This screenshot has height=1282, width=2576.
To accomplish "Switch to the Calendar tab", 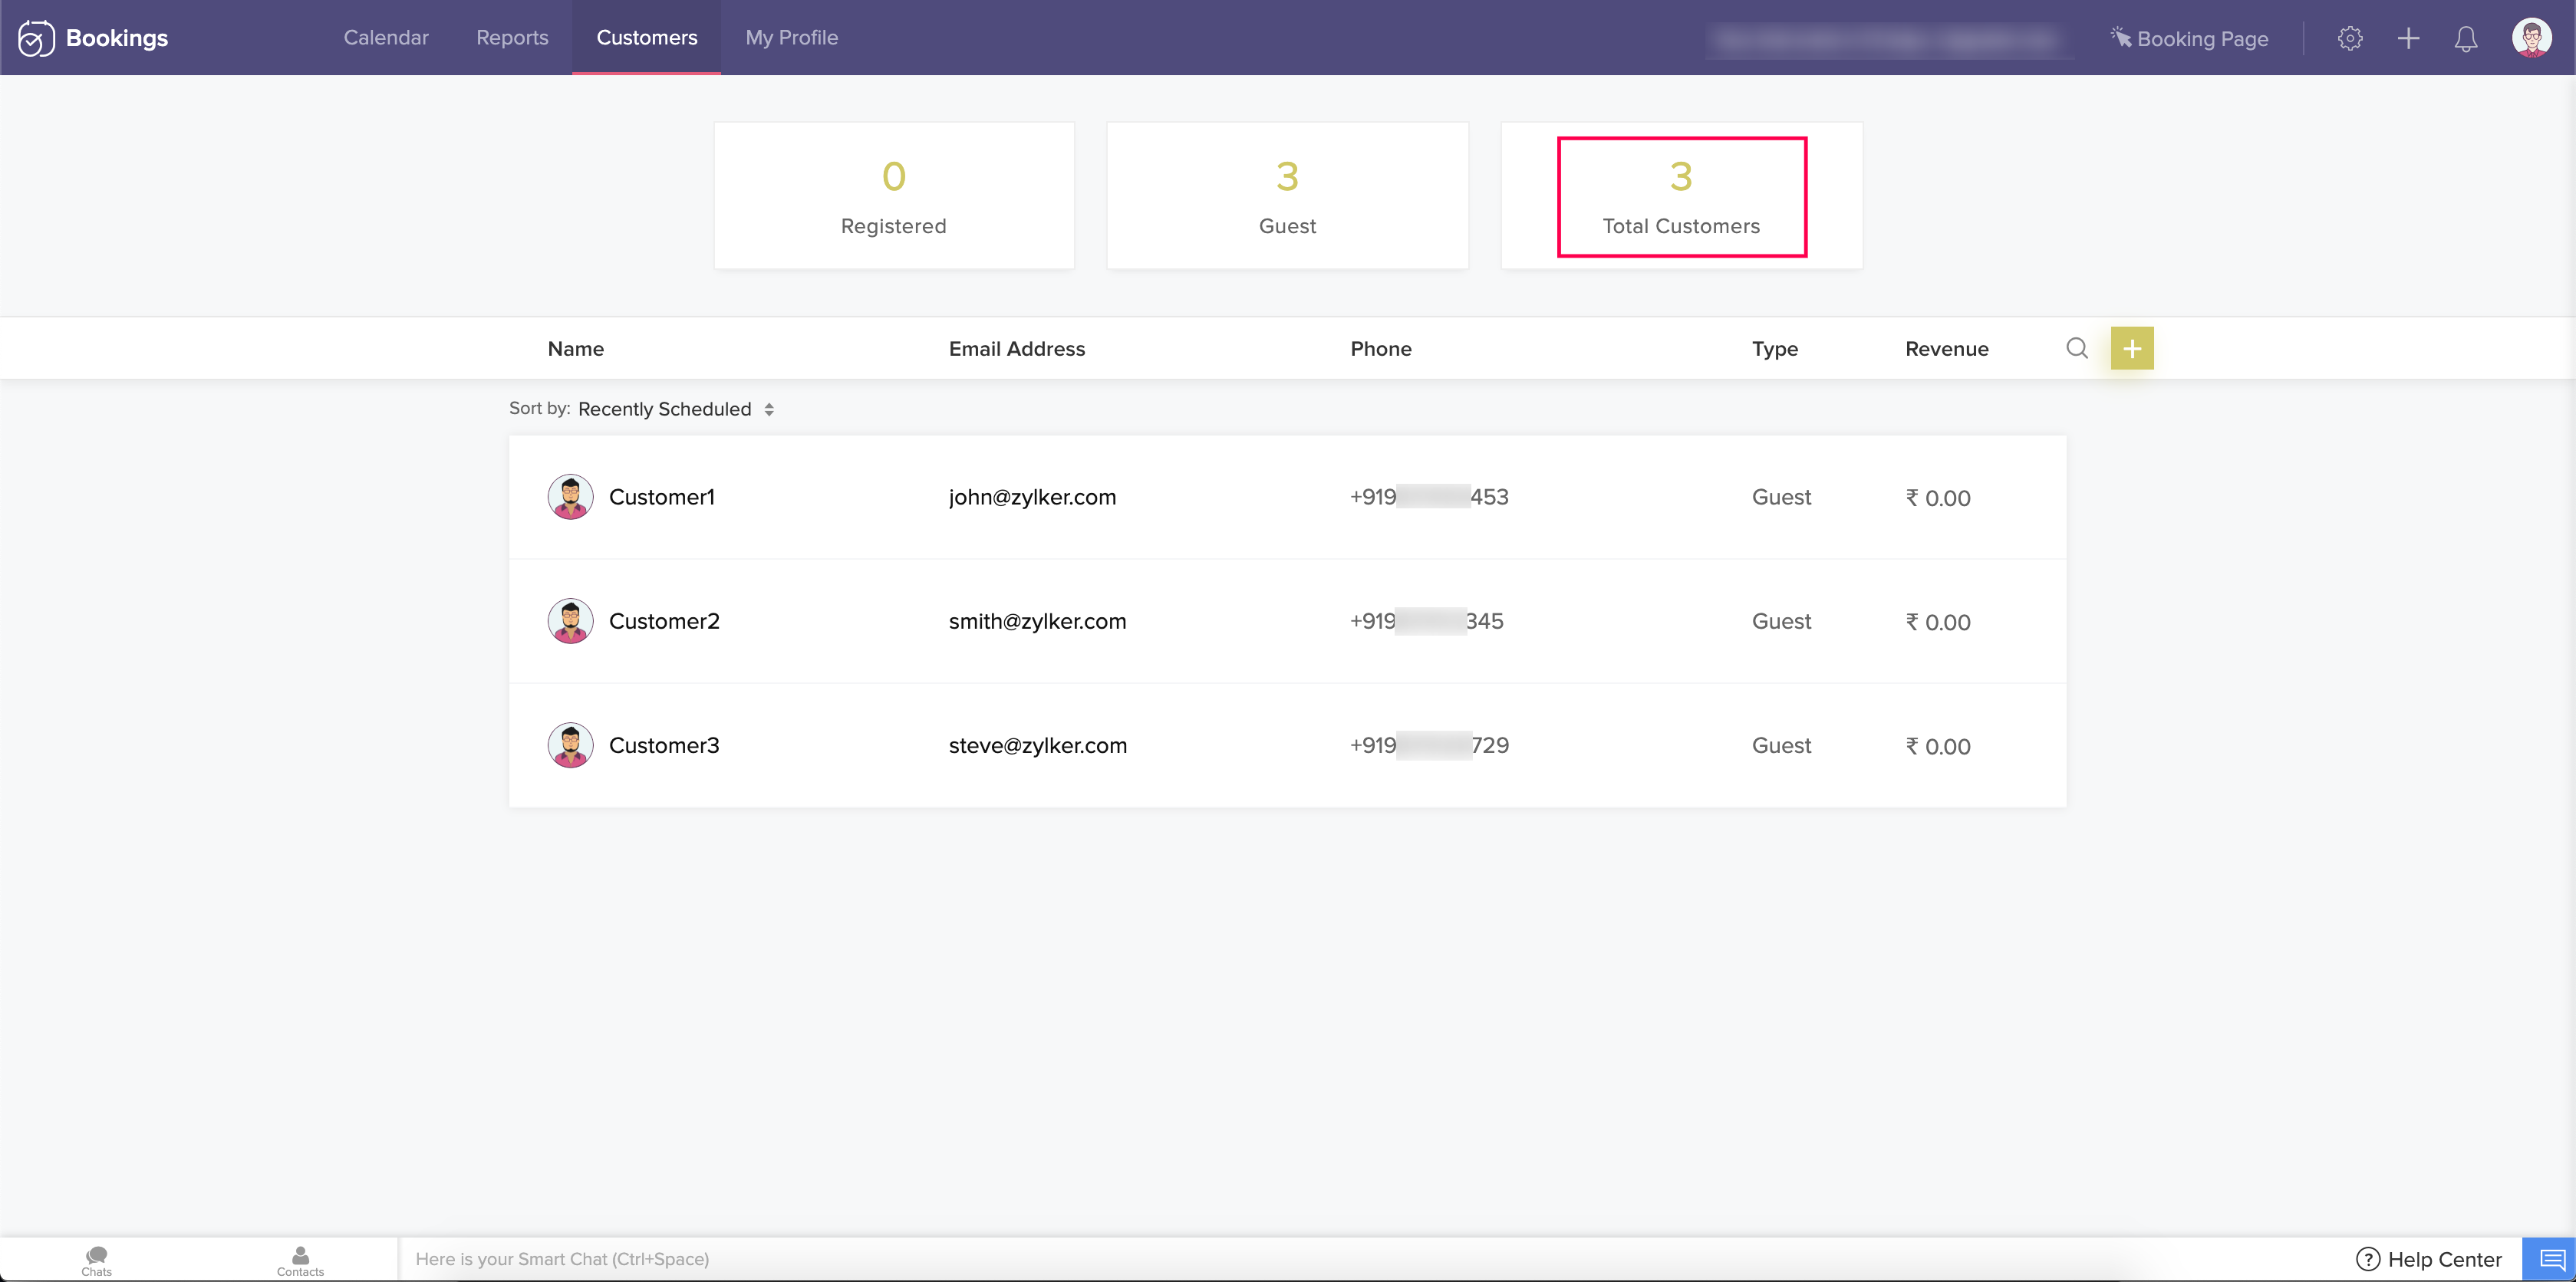I will click(386, 38).
